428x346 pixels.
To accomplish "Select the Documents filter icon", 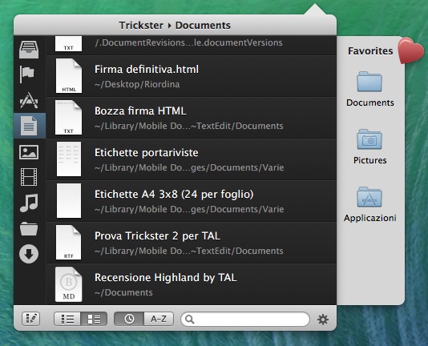I will pyautogui.click(x=29, y=126).
